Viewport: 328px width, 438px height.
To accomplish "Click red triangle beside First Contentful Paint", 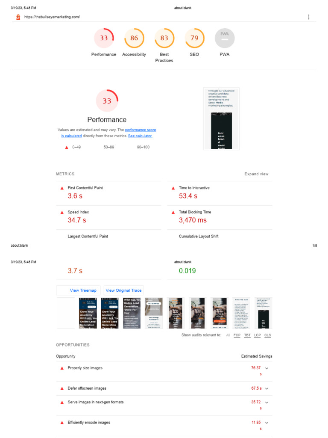I will pyautogui.click(x=62, y=188).
